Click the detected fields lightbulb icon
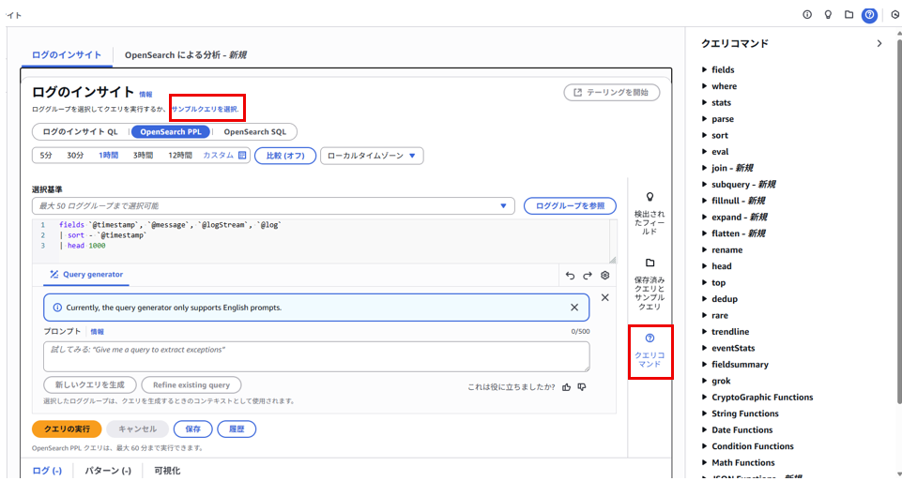The image size is (902, 481). click(x=650, y=197)
